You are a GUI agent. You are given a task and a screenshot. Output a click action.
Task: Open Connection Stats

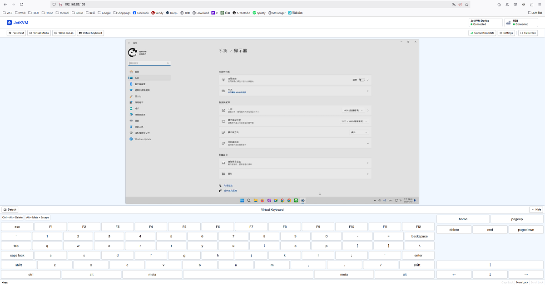pyautogui.click(x=482, y=33)
